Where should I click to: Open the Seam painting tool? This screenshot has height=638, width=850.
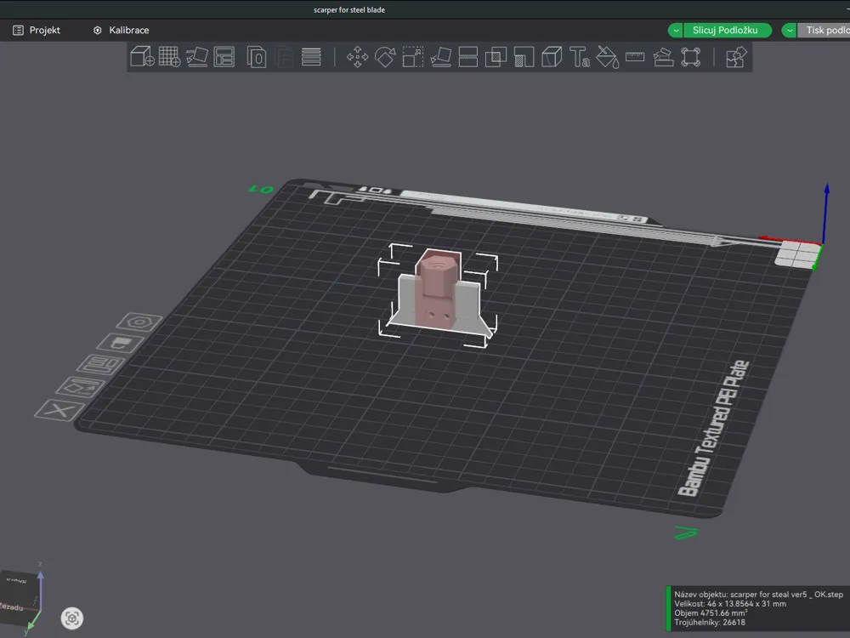(x=552, y=57)
